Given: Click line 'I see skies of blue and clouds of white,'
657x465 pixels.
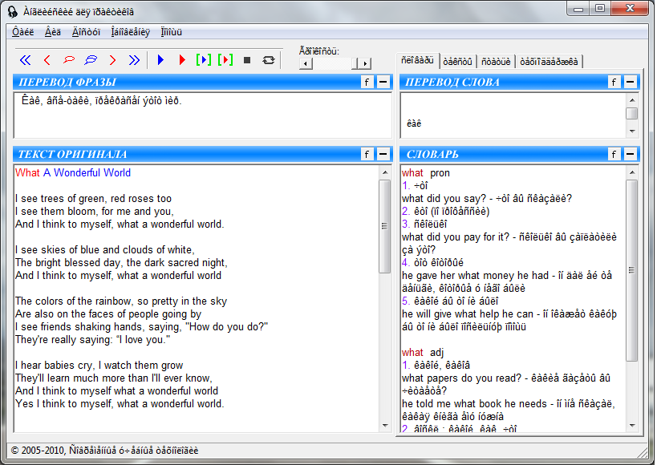Looking at the screenshot, I should click(x=105, y=250).
